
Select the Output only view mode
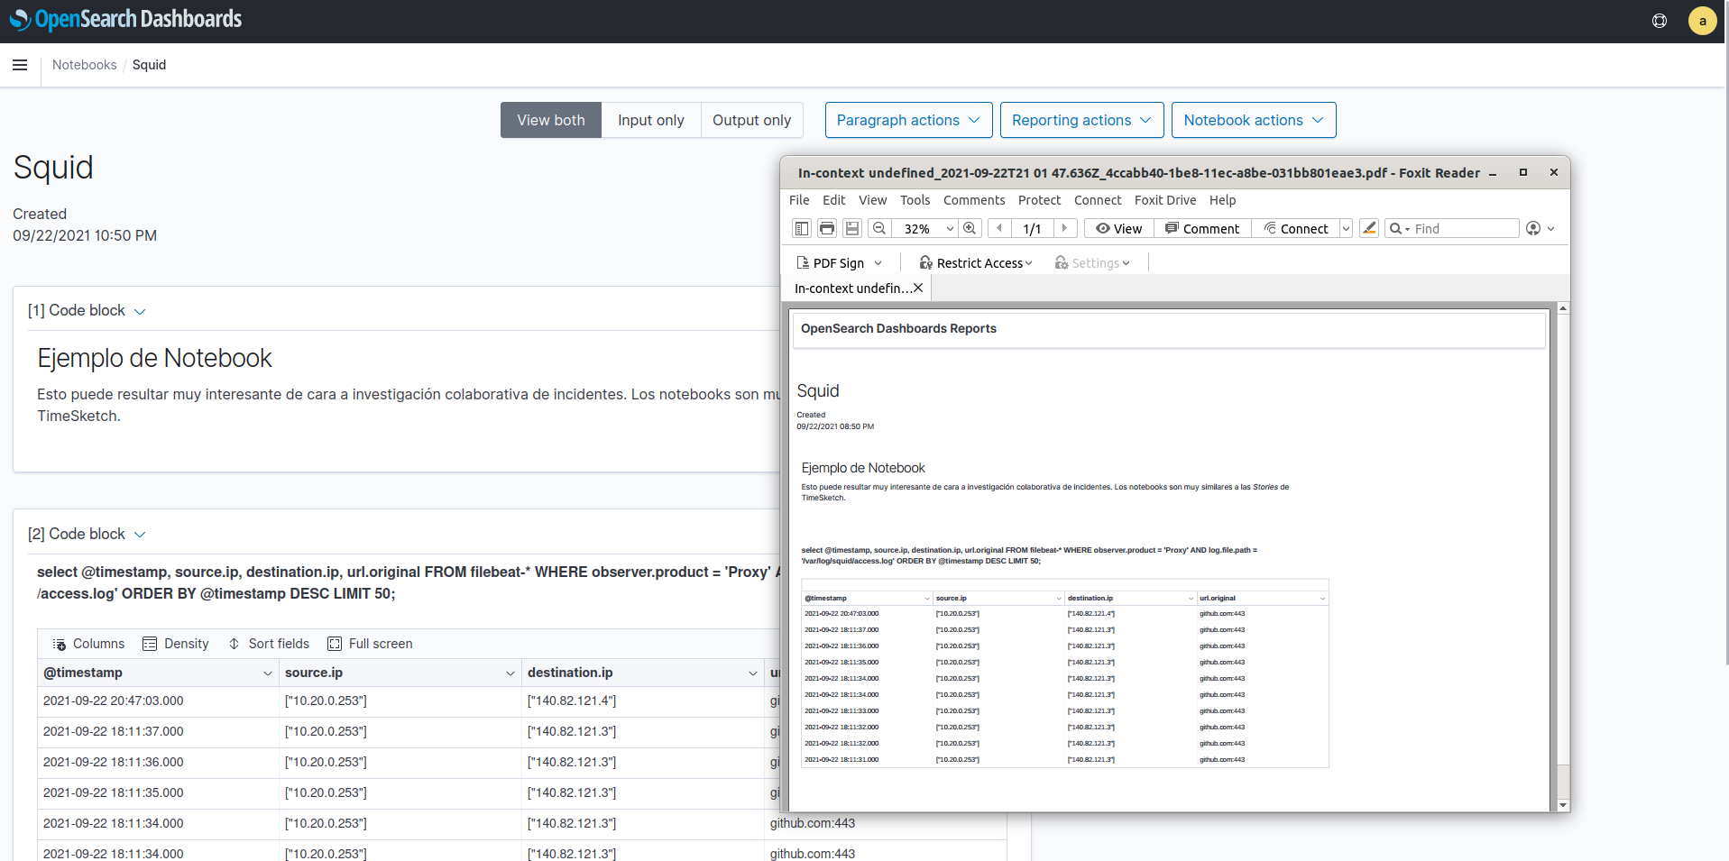click(x=751, y=120)
